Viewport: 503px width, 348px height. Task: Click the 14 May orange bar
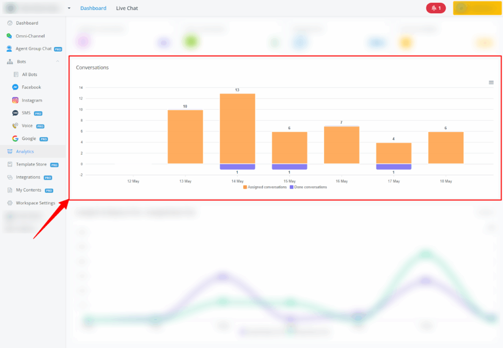pyautogui.click(x=237, y=128)
